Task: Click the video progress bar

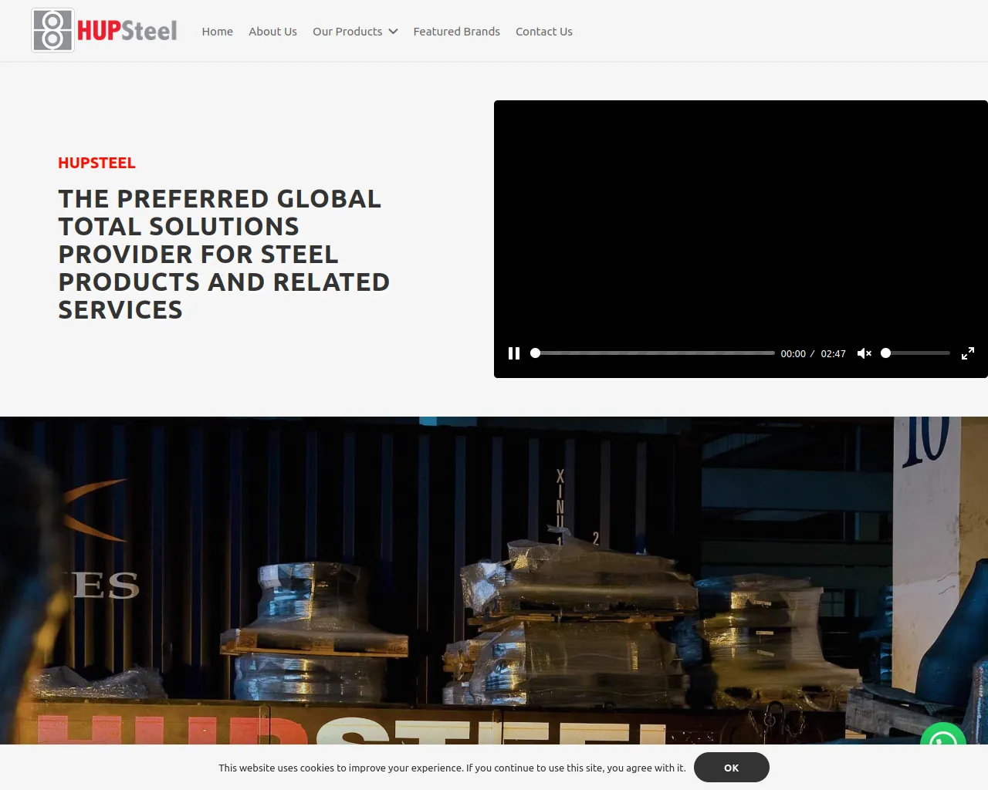Action: point(653,353)
